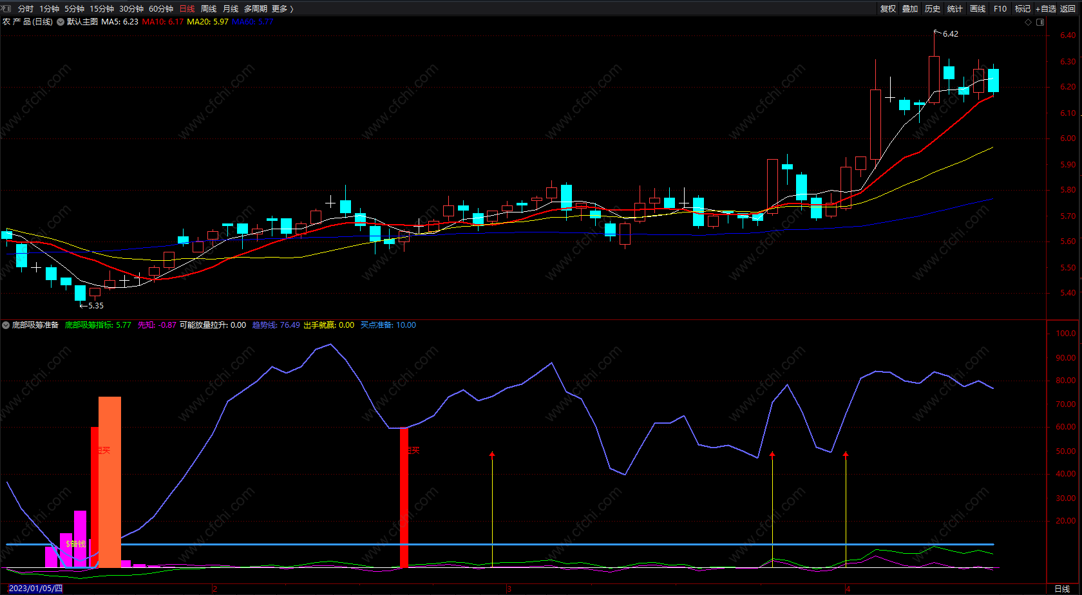Open the 复权 price adjustment menu
Screen dimensions: 1082x595
click(x=888, y=8)
